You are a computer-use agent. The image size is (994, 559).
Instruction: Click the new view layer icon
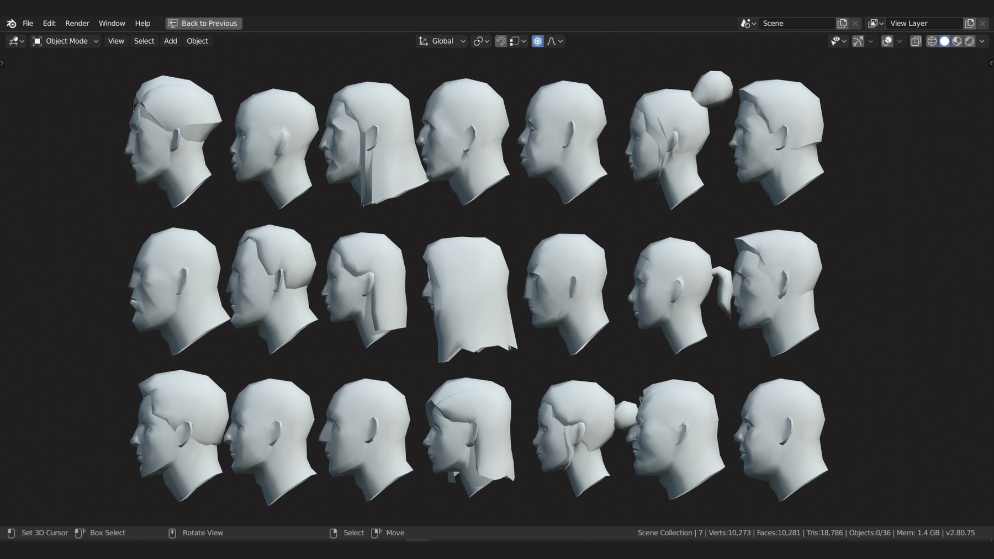(970, 23)
